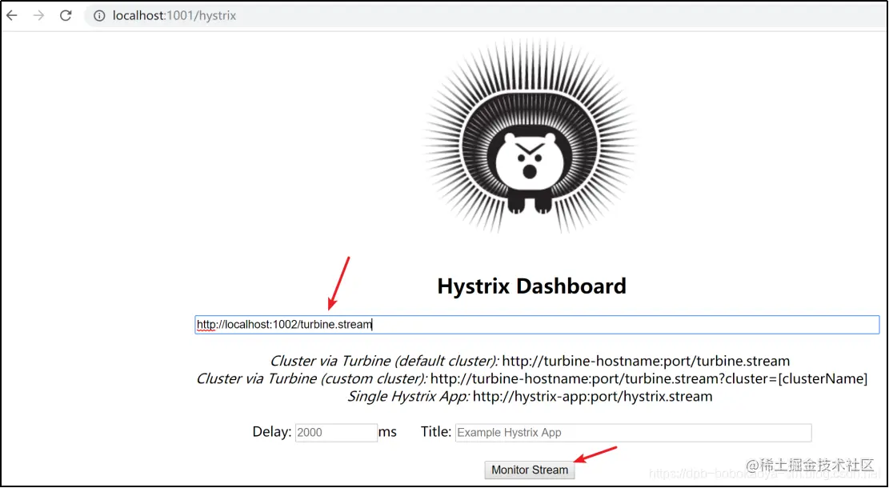The image size is (889, 488).
Task: Click 'Cluster via Turbine (default cluster):' text
Action: (x=384, y=361)
